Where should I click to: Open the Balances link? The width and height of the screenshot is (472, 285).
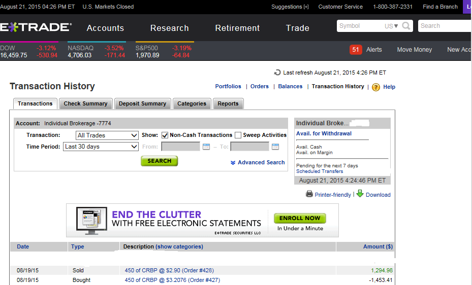[290, 87]
